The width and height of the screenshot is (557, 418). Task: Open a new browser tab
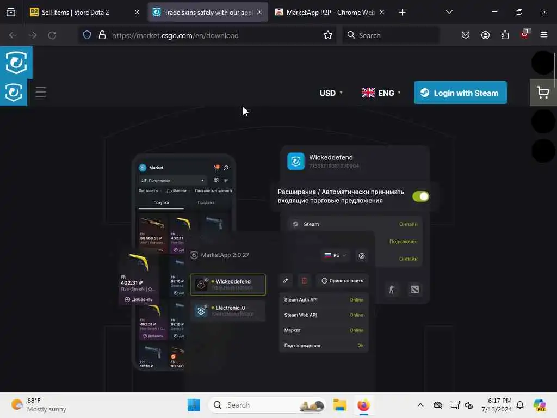click(x=402, y=13)
